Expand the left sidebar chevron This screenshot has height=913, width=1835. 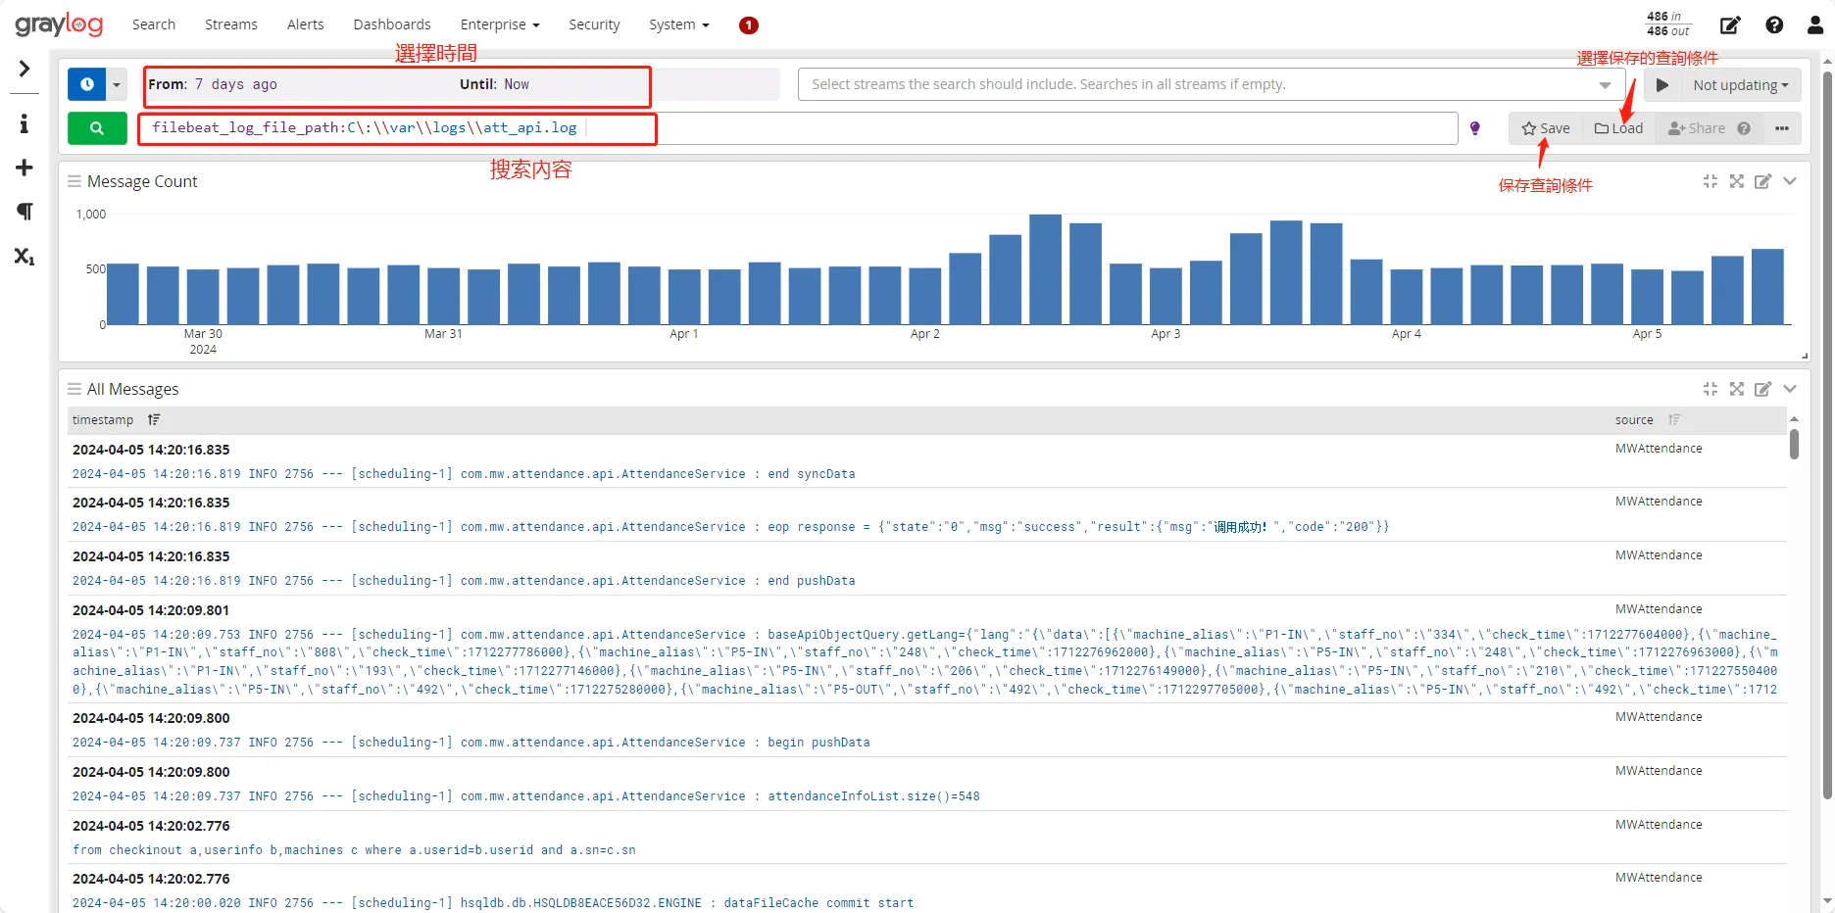[25, 69]
